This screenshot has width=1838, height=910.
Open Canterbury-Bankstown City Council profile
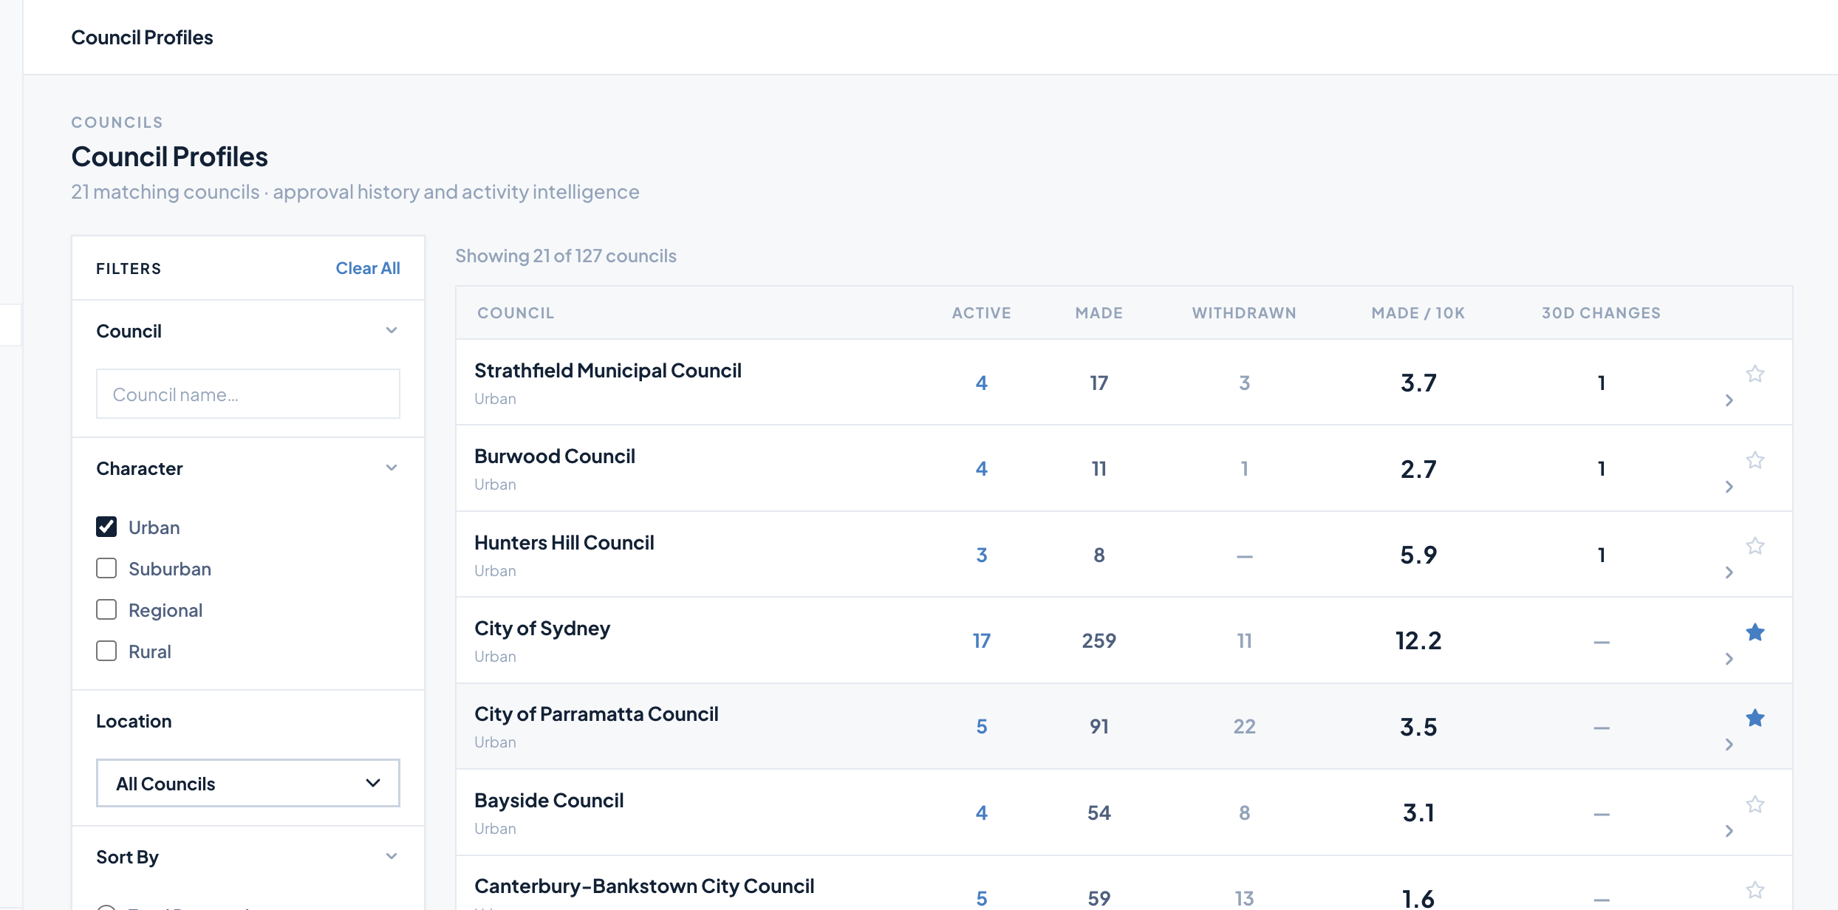point(644,886)
